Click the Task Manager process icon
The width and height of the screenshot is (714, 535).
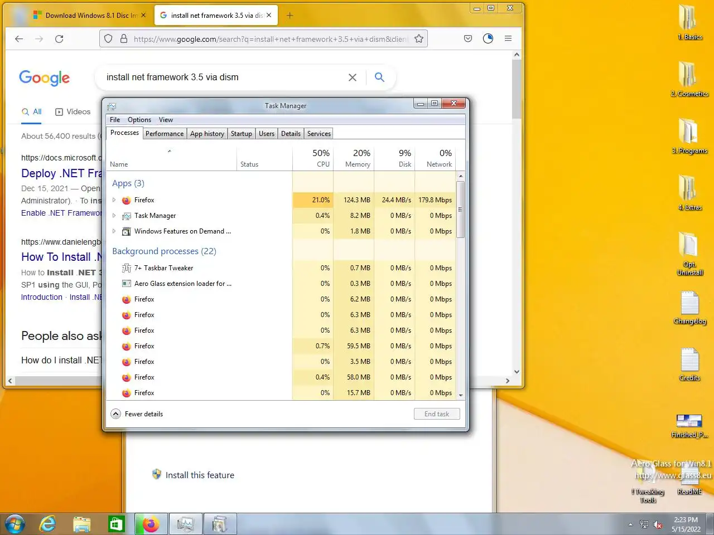(127, 216)
